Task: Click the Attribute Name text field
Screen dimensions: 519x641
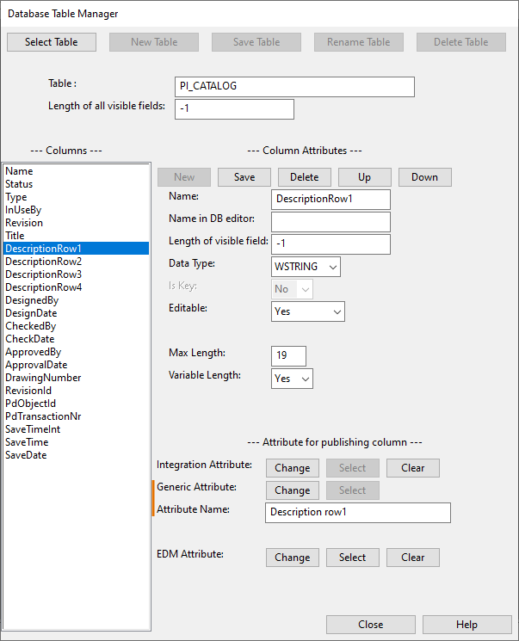Action: [357, 513]
